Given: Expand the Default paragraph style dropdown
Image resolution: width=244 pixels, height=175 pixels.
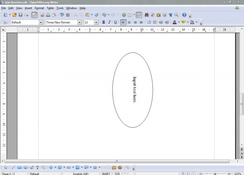Looking at the screenshot, I should click(x=41, y=22).
